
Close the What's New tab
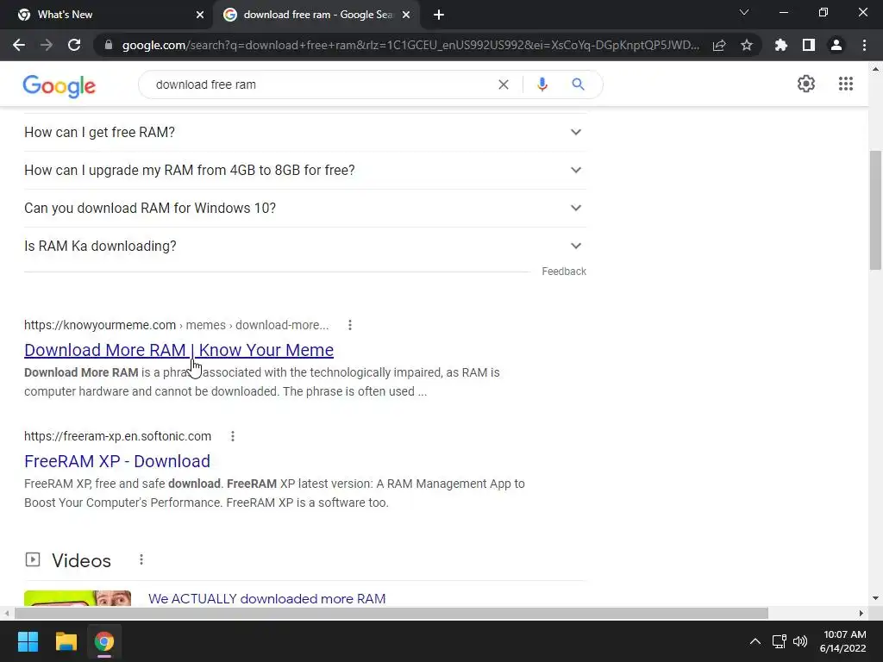click(x=200, y=15)
